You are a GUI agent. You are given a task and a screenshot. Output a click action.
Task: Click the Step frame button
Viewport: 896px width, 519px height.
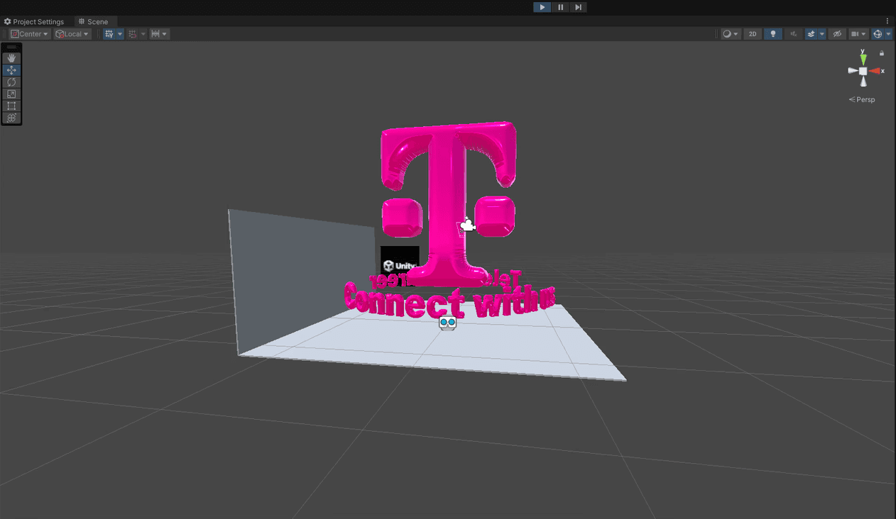[579, 7]
